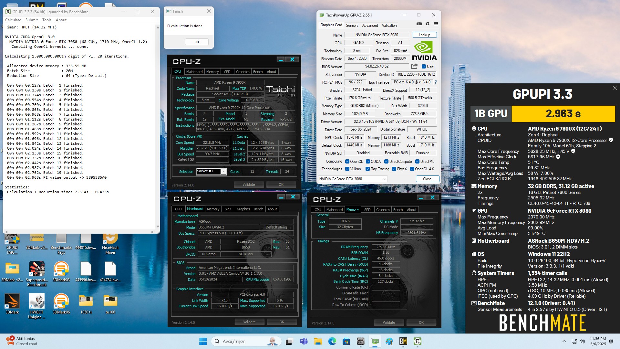Click GPUPI horizontal scrollbar right arrow
The image size is (620, 349).
coord(152,231)
